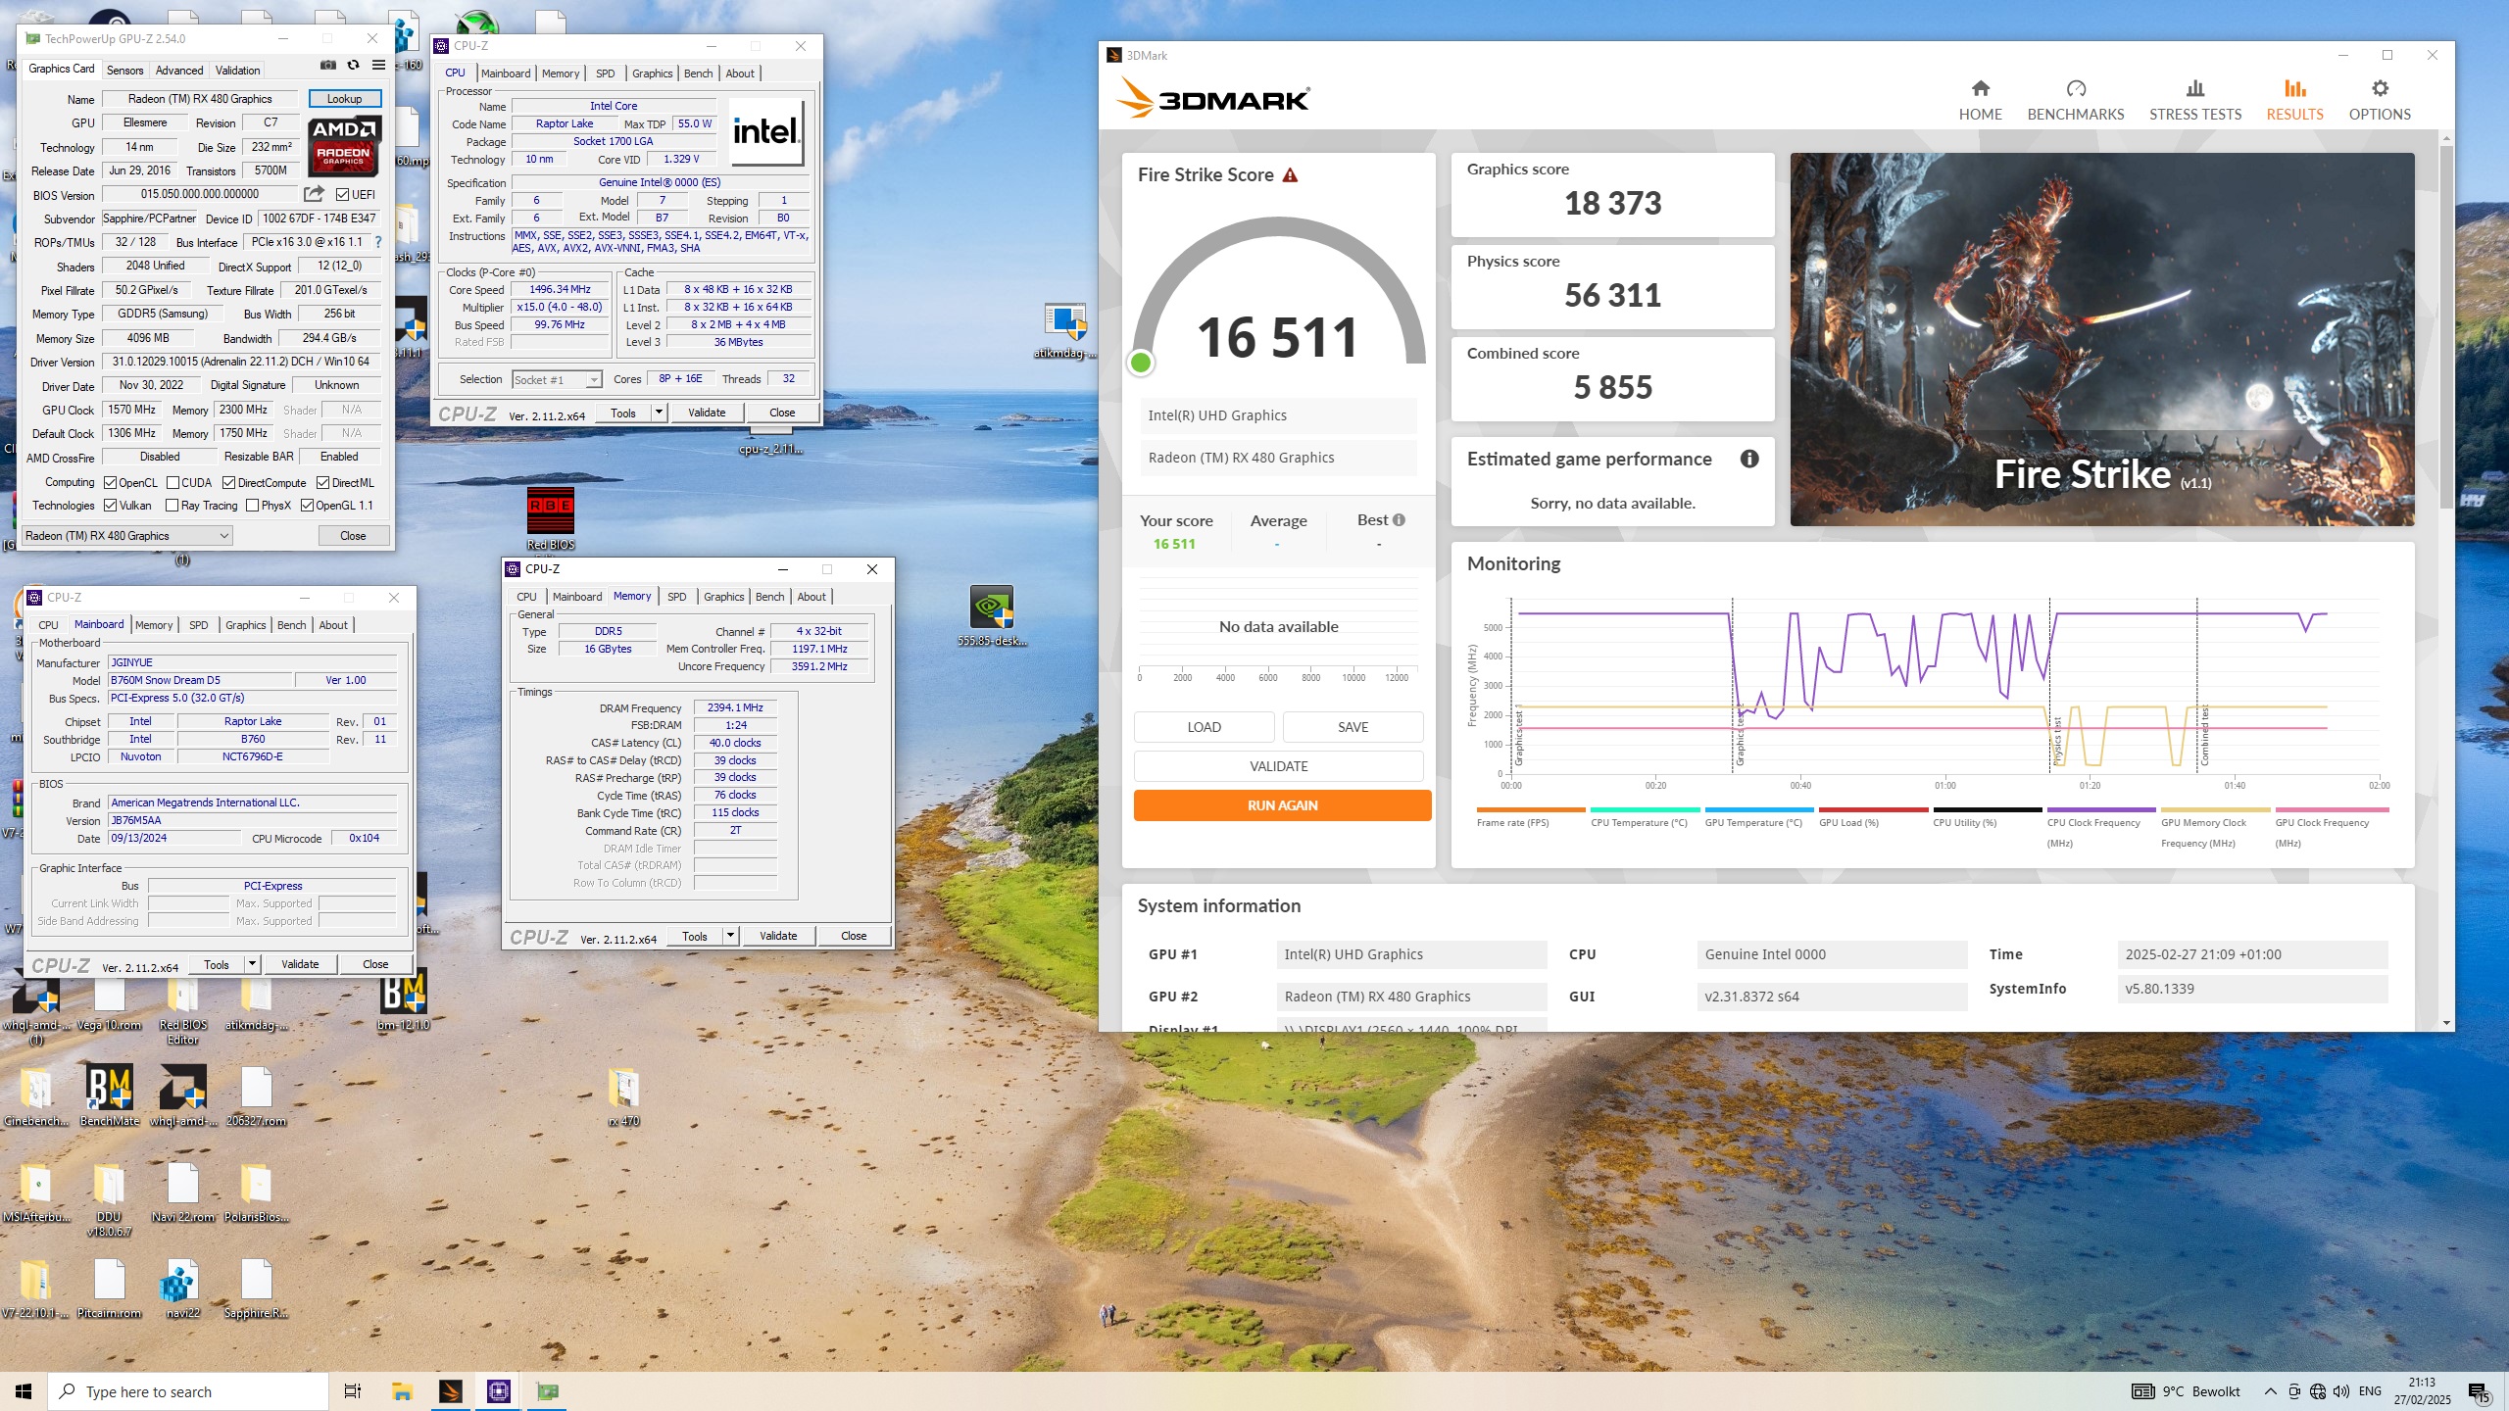The height and width of the screenshot is (1411, 2509).
Task: Click the Bus Interface question mark icon
Action: [x=378, y=242]
